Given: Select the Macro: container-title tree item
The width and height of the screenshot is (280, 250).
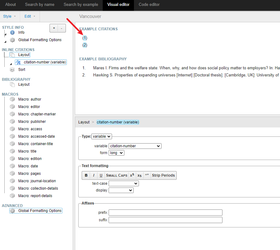Looking at the screenshot, I should coord(36,144).
